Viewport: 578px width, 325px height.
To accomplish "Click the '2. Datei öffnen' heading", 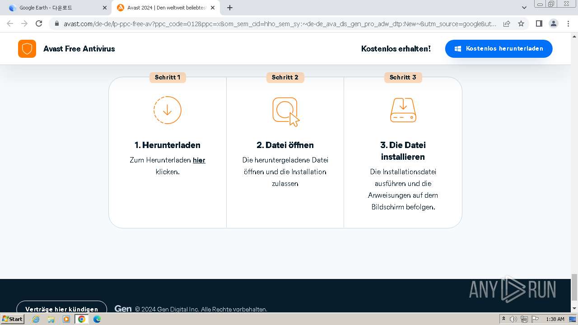I will click(285, 145).
